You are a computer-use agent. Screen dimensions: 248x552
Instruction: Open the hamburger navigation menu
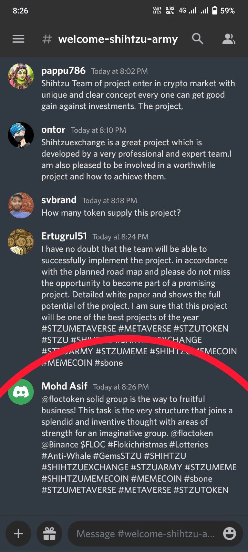(18, 39)
